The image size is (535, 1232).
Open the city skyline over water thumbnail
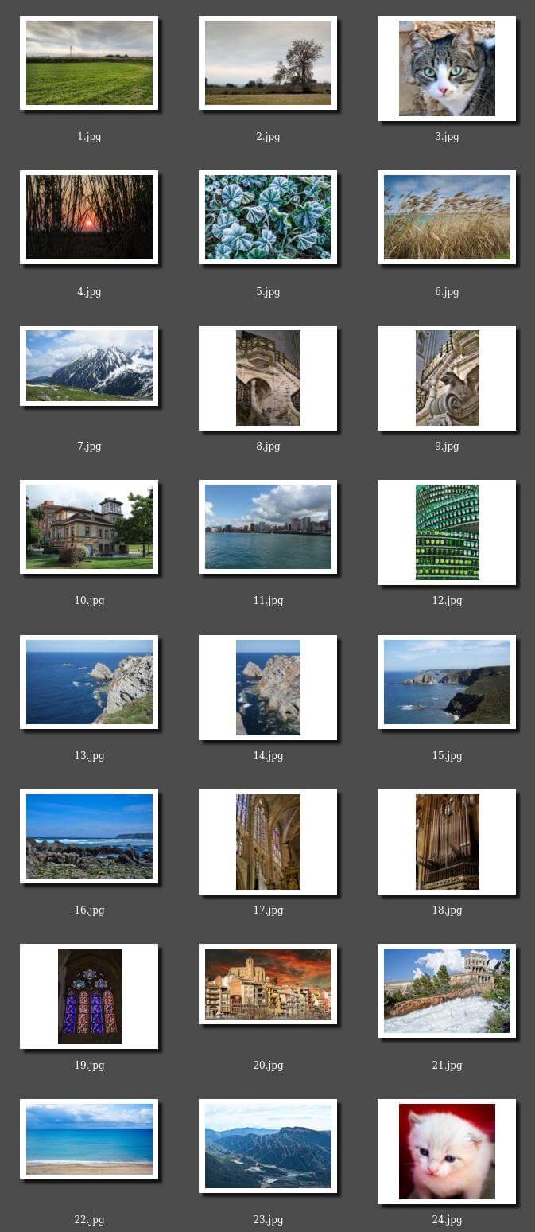tap(268, 526)
